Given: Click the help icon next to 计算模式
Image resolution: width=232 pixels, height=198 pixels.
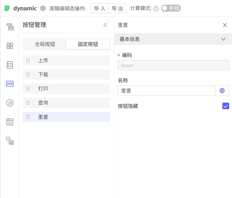Looking at the screenshot, I should 156,8.
